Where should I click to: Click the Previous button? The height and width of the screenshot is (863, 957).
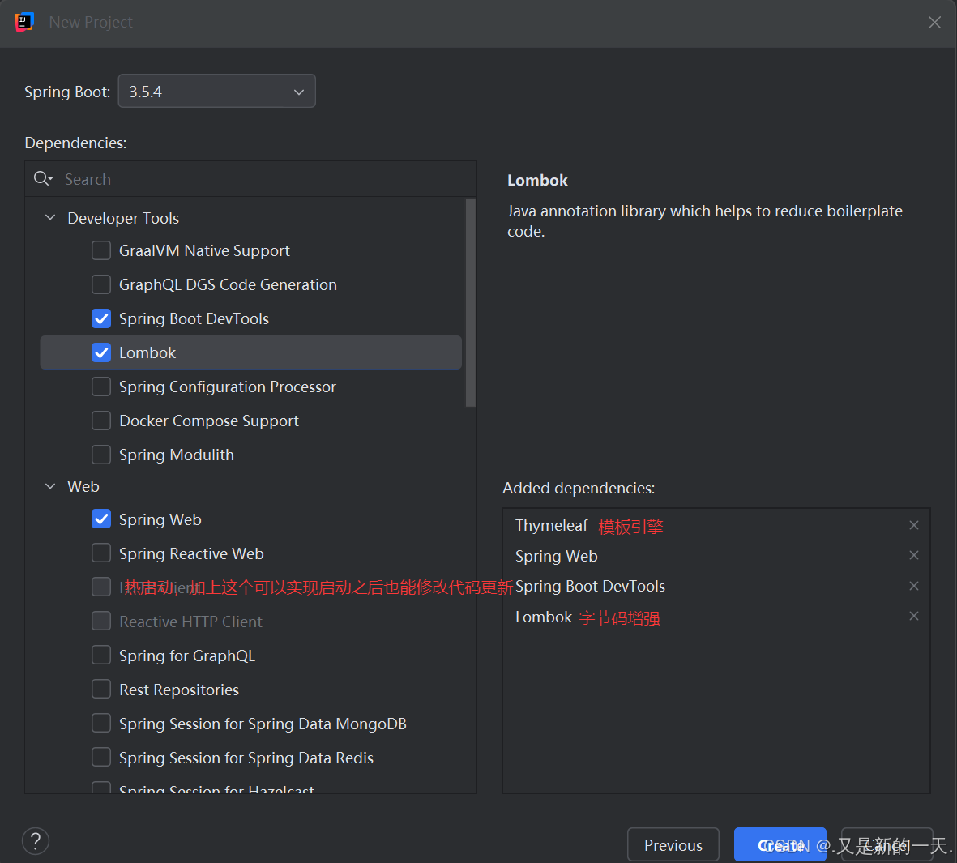coord(673,844)
